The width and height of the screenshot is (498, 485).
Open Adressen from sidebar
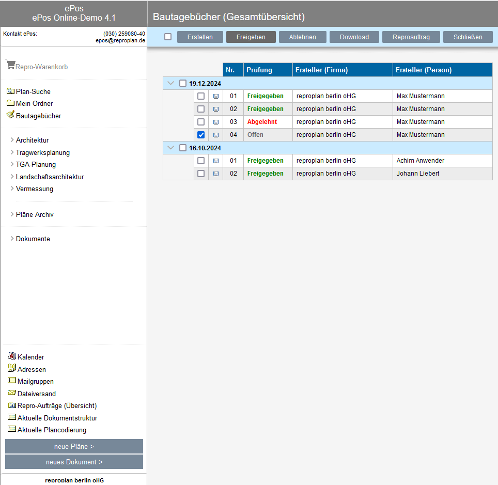[x=32, y=369]
